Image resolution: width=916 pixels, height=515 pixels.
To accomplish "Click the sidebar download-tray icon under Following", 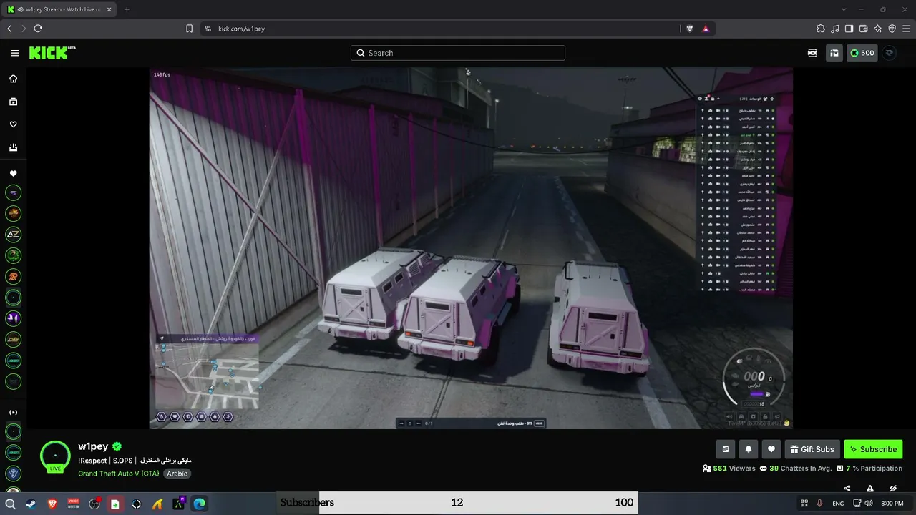I will pyautogui.click(x=13, y=147).
